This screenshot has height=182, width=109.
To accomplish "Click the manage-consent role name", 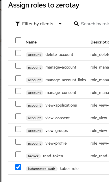I will (x=61, y=93).
